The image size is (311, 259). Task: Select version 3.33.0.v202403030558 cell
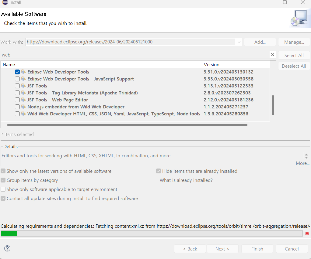[x=229, y=79]
